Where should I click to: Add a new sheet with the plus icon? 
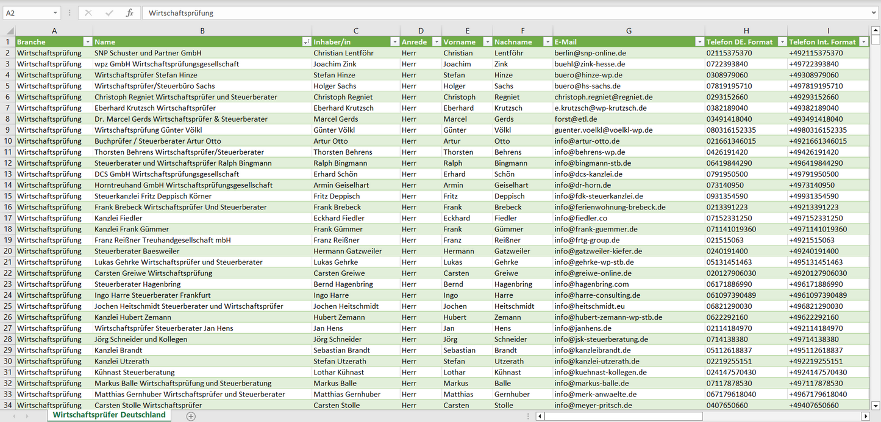(191, 416)
